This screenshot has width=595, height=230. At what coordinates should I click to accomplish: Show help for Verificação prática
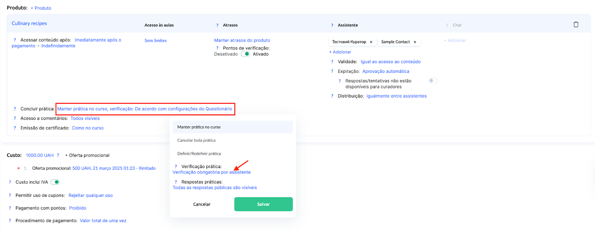pos(176,166)
